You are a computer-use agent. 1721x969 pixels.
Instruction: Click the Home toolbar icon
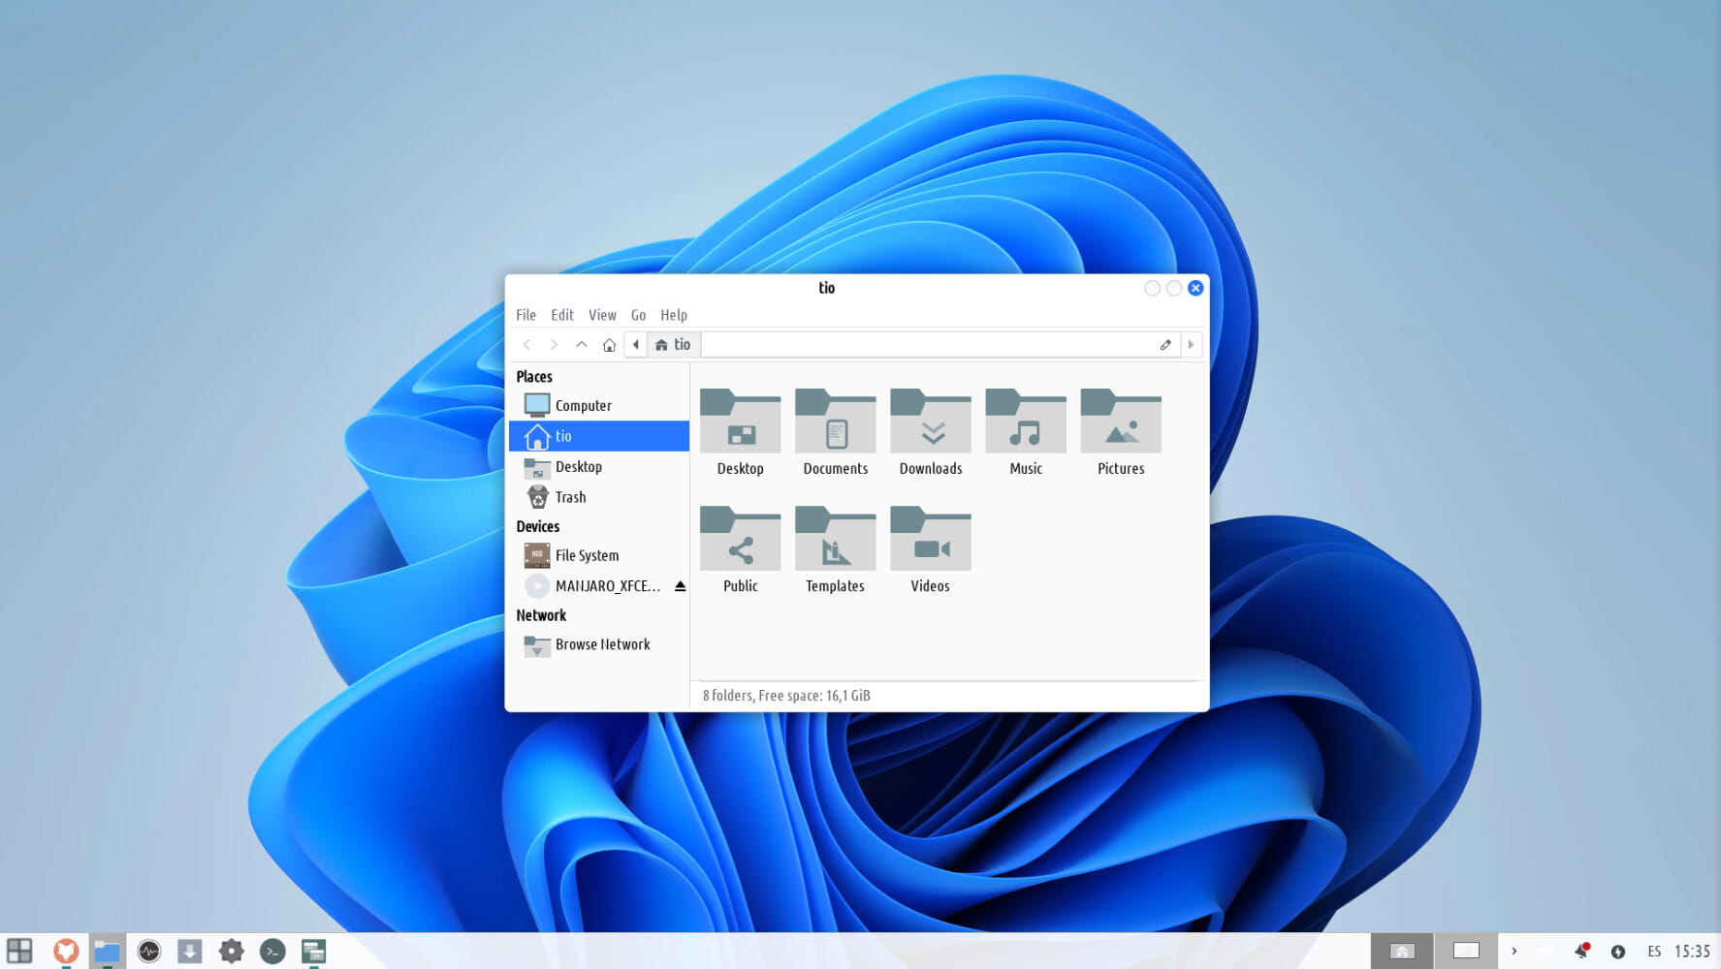click(x=609, y=345)
